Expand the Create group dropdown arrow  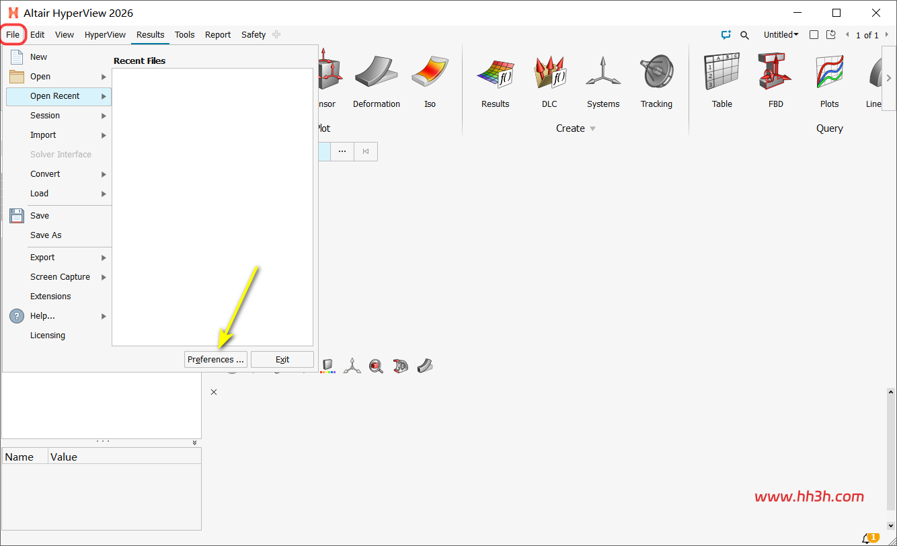click(592, 128)
